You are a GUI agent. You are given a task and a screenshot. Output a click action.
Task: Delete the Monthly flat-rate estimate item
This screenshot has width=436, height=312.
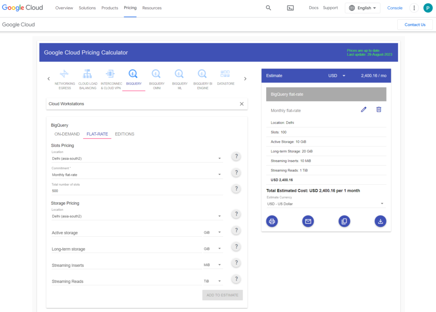click(379, 109)
